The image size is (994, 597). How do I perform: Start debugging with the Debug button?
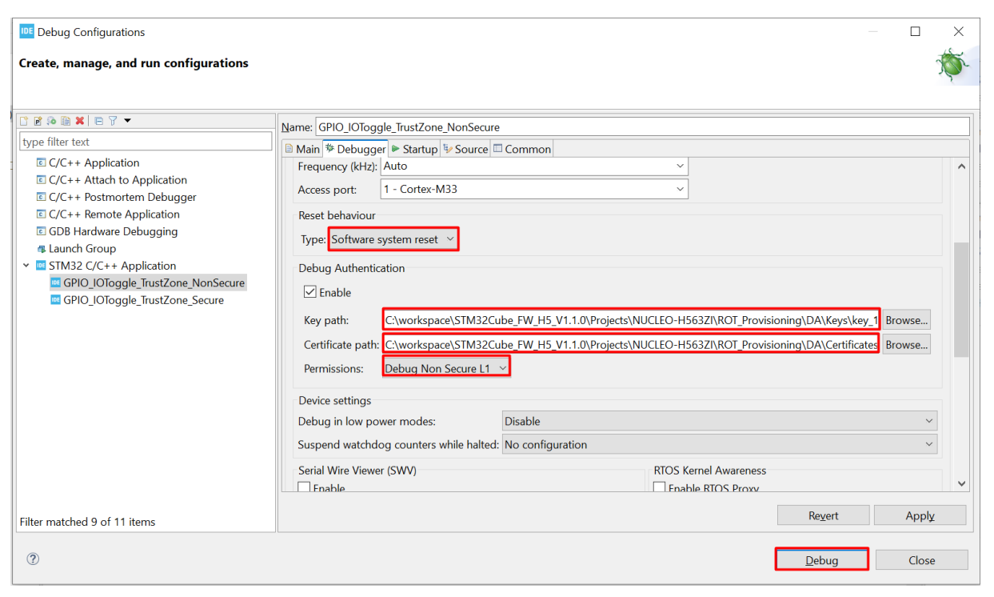[x=821, y=559]
